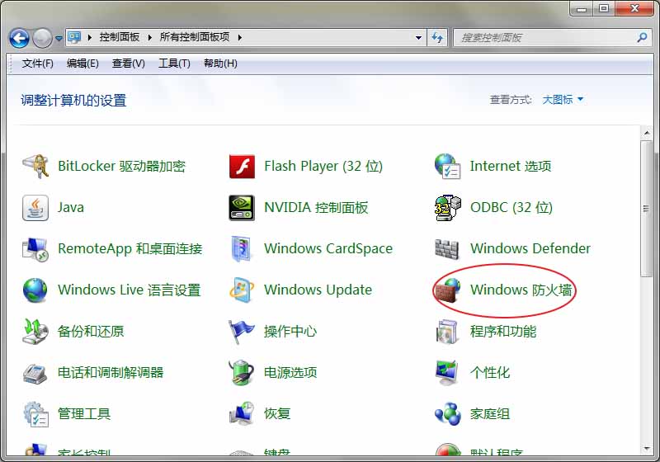Click the 控制面板 breadcrumb
Viewport: 660px width, 462px height.
click(x=120, y=37)
